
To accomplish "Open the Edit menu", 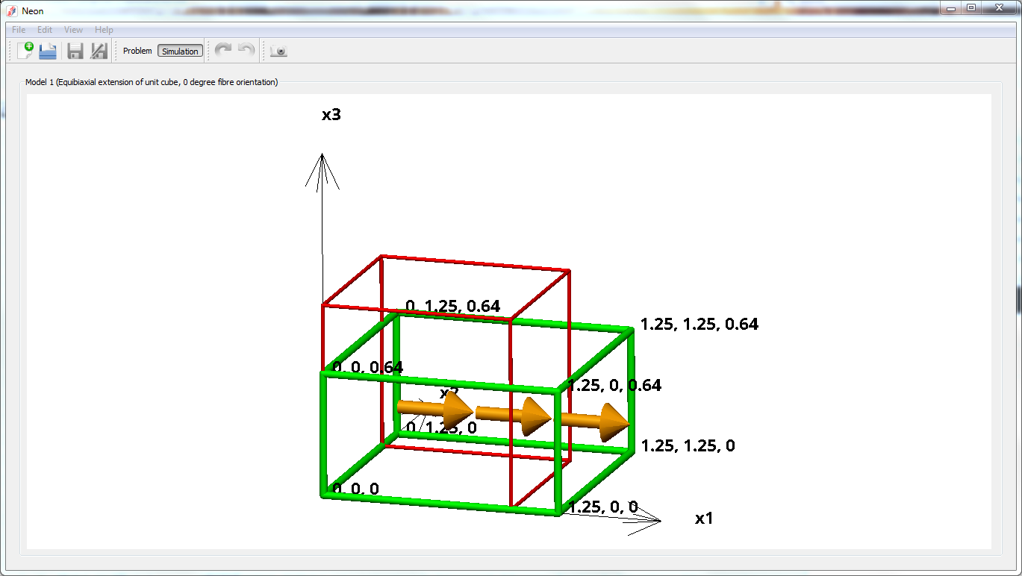I will [45, 30].
